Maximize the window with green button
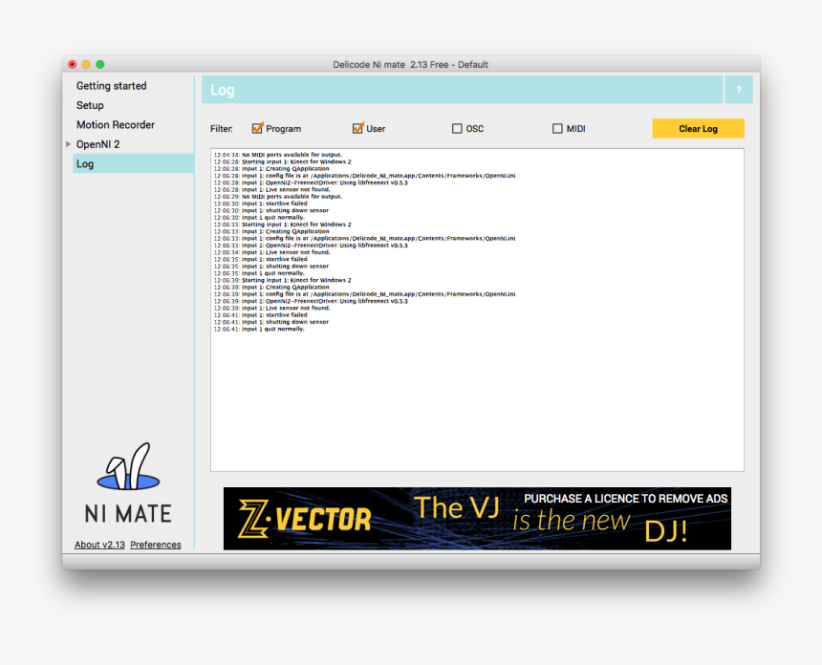 coord(100,64)
